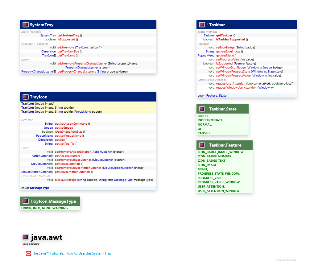Click INDETERMINATE in Taskbar.State

coord(210,120)
